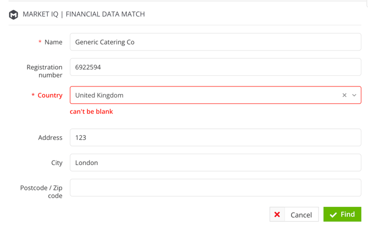Focus the Registration number field containing 6922594
This screenshot has height=230, width=368.
[x=215, y=67]
